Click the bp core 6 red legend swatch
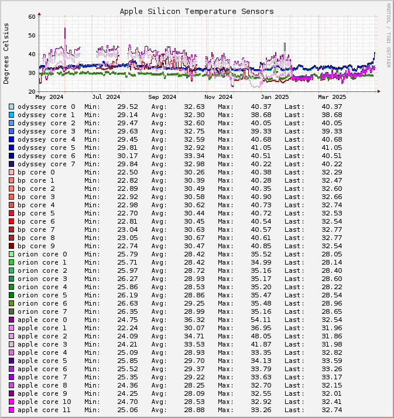394x418 pixels. 11,221
